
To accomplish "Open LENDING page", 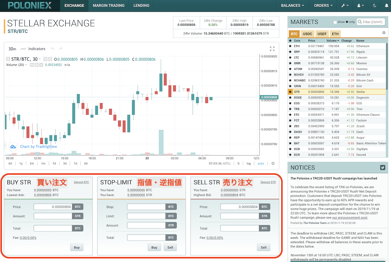I will coord(142,5).
